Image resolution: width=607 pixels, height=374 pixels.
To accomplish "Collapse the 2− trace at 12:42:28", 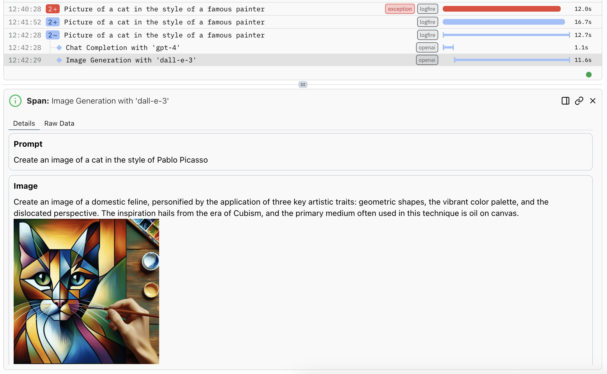I will [x=53, y=35].
